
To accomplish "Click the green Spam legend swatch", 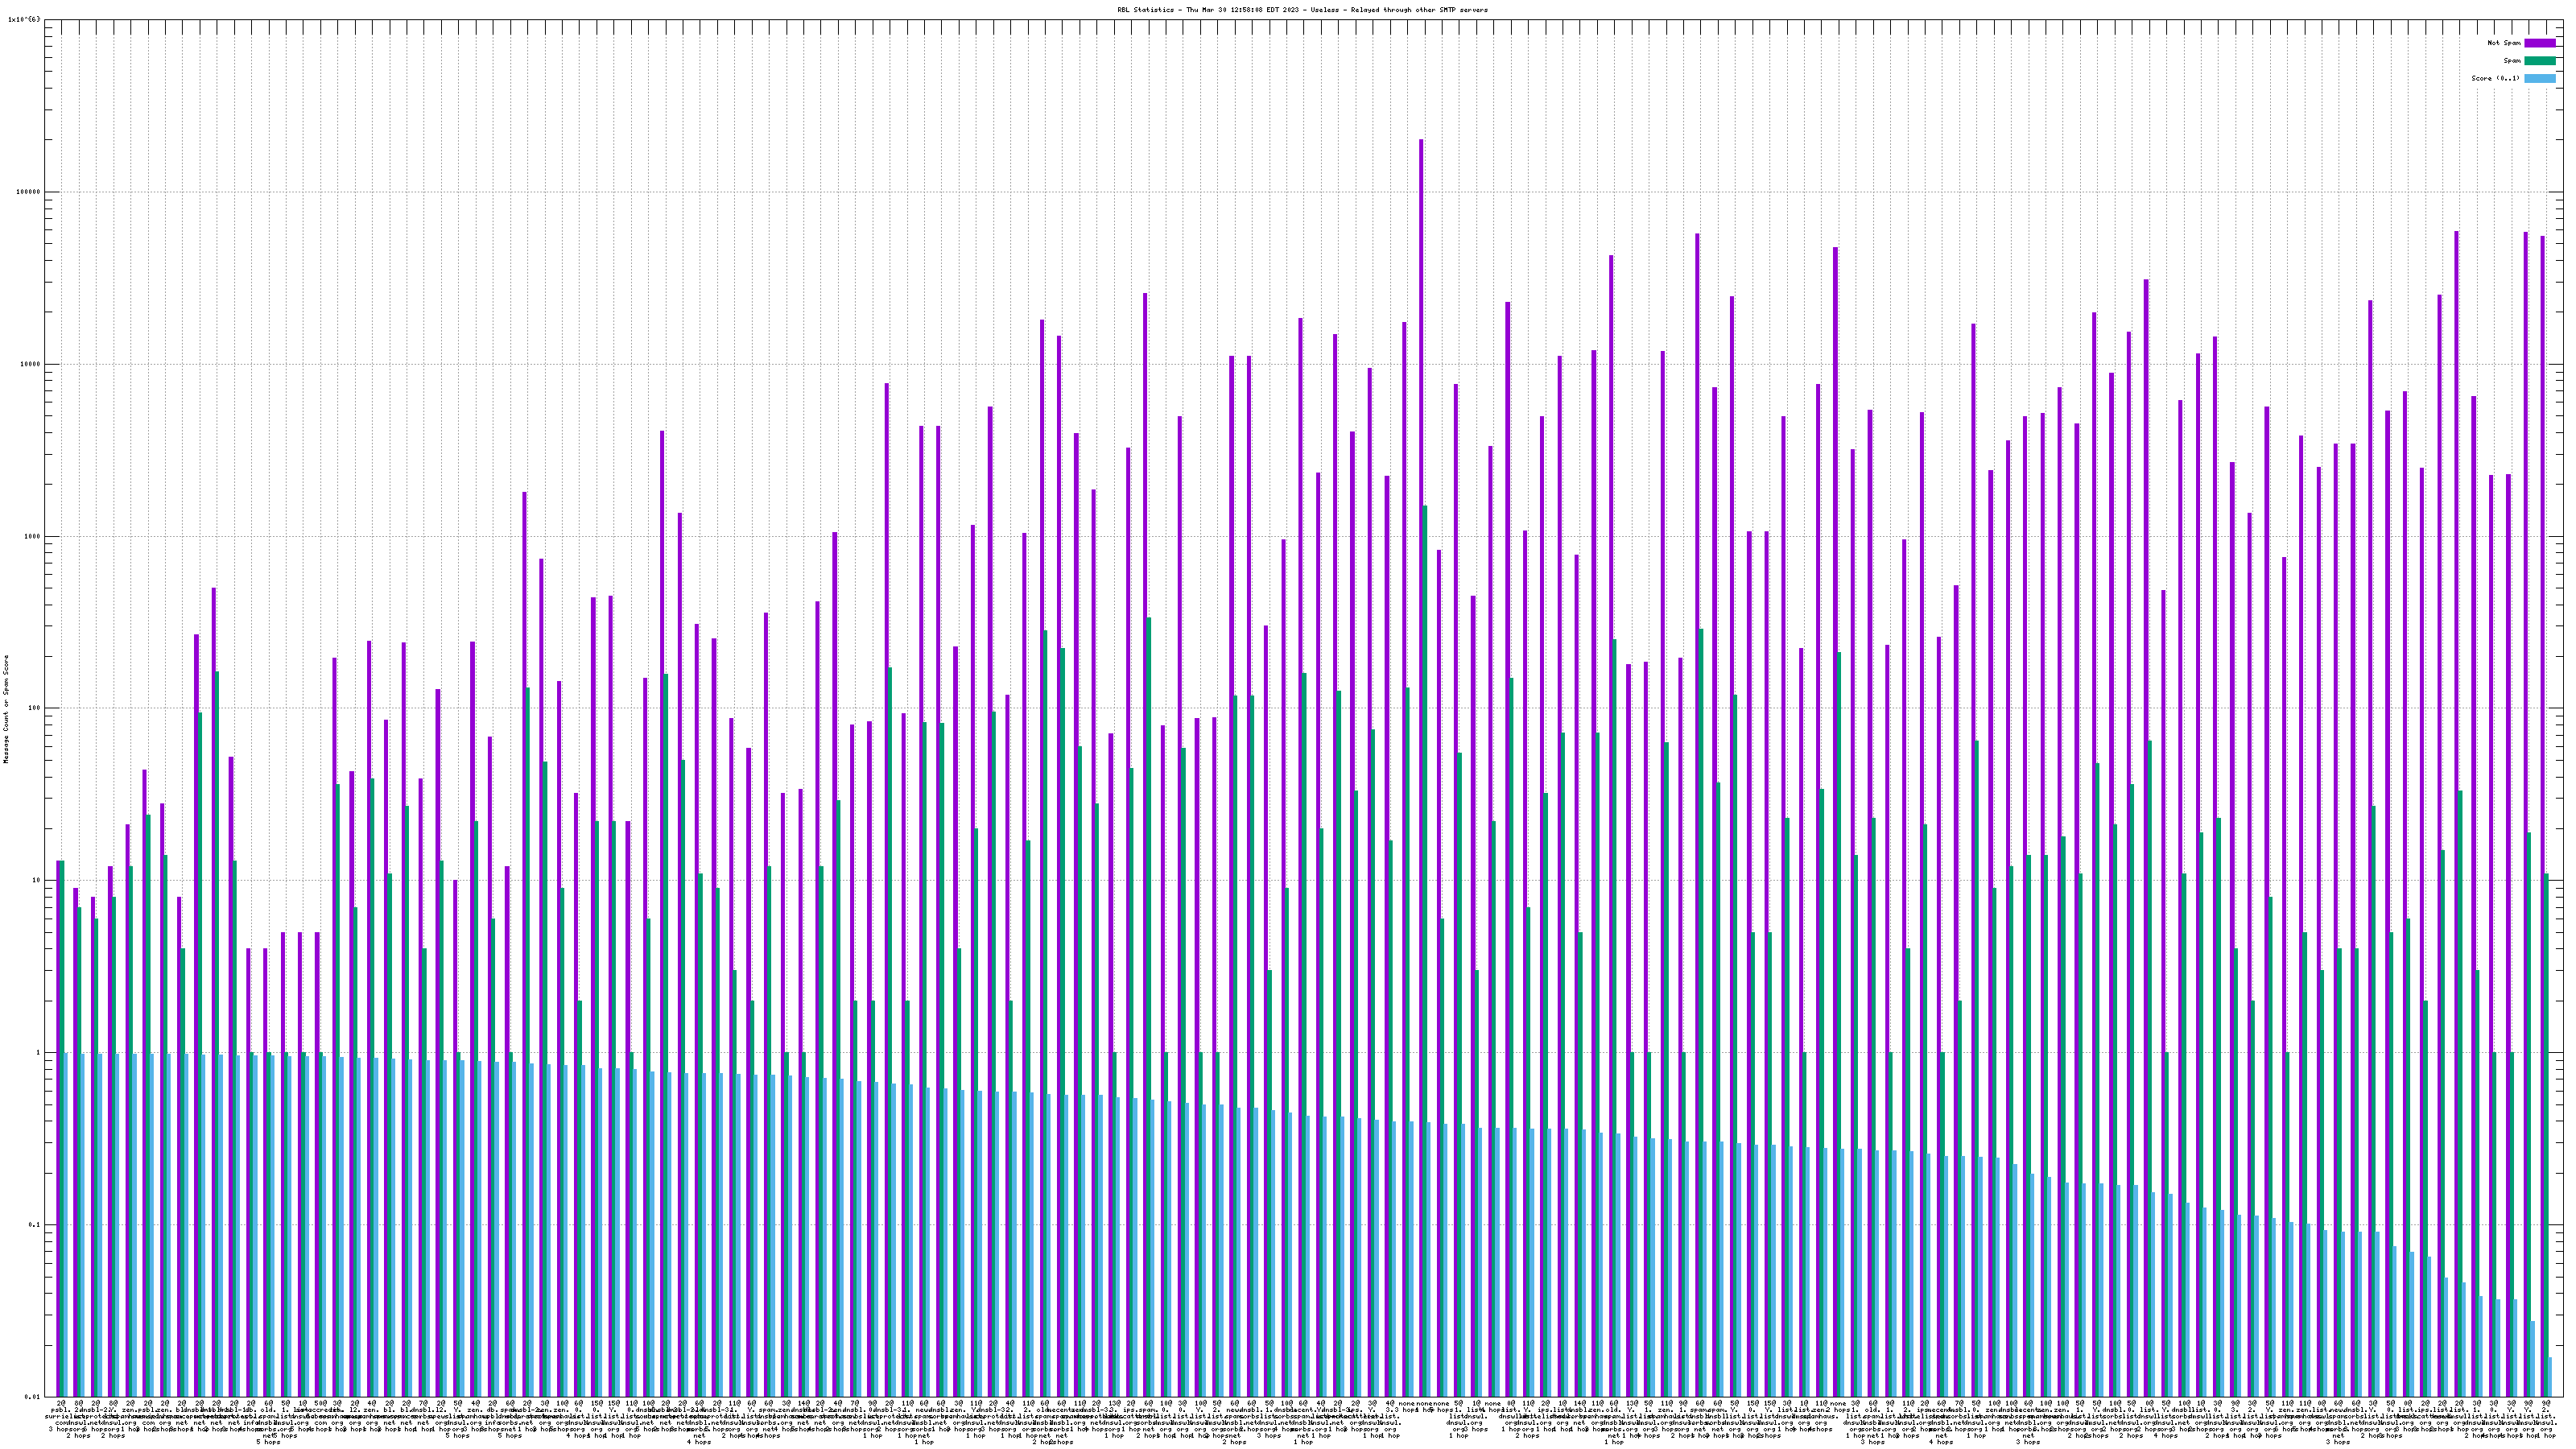I will pos(2540,61).
